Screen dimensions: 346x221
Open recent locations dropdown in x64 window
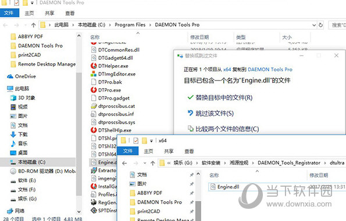pos(145,163)
